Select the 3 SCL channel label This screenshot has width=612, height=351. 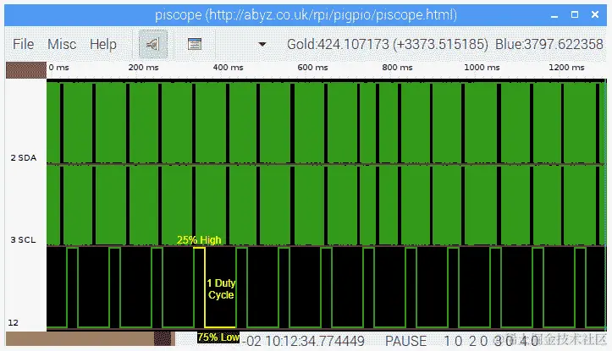(x=23, y=240)
